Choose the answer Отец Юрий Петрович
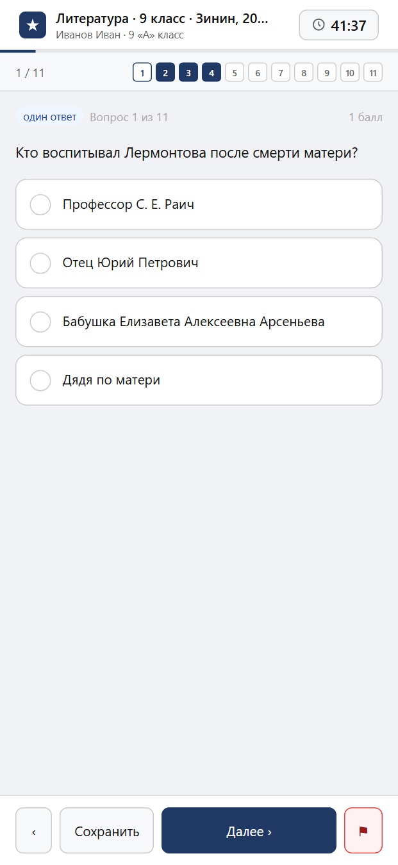 click(x=199, y=263)
